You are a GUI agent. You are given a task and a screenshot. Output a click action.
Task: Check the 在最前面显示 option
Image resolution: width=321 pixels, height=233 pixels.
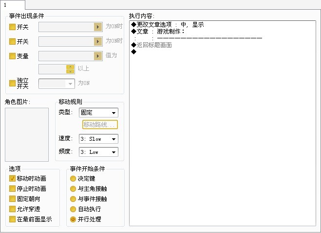coord(12,219)
